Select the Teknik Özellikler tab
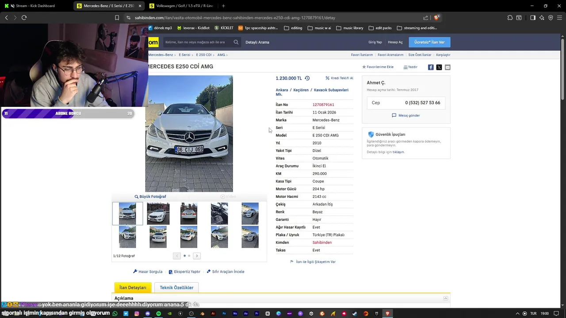566x318 pixels. (x=176, y=288)
